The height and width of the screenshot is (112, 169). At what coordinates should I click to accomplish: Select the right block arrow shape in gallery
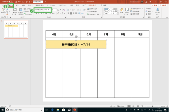114,11
